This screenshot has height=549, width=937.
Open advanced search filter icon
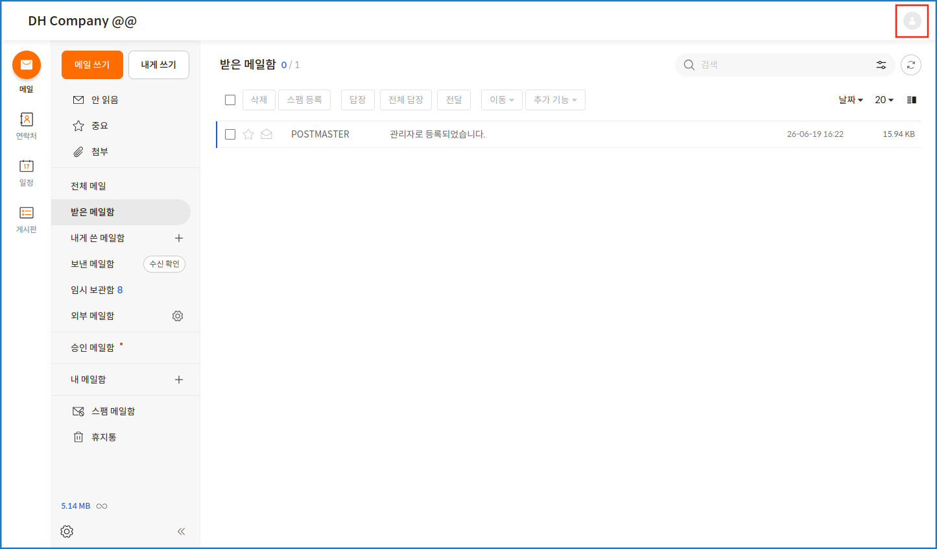881,65
